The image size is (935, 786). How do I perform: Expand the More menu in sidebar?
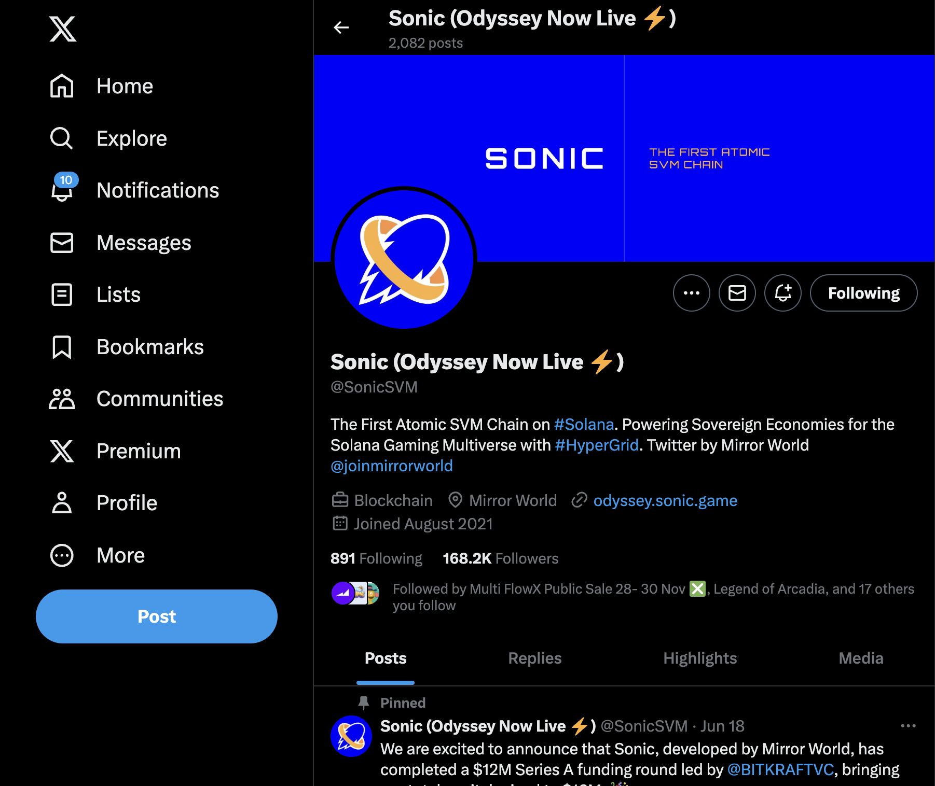click(97, 555)
